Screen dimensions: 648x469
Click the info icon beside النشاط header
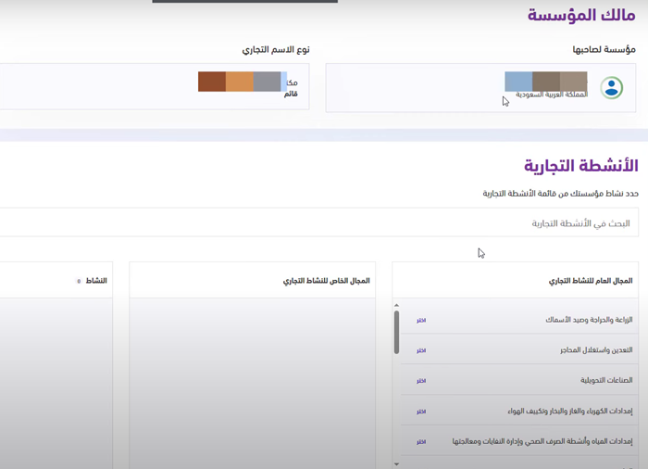[x=79, y=281]
